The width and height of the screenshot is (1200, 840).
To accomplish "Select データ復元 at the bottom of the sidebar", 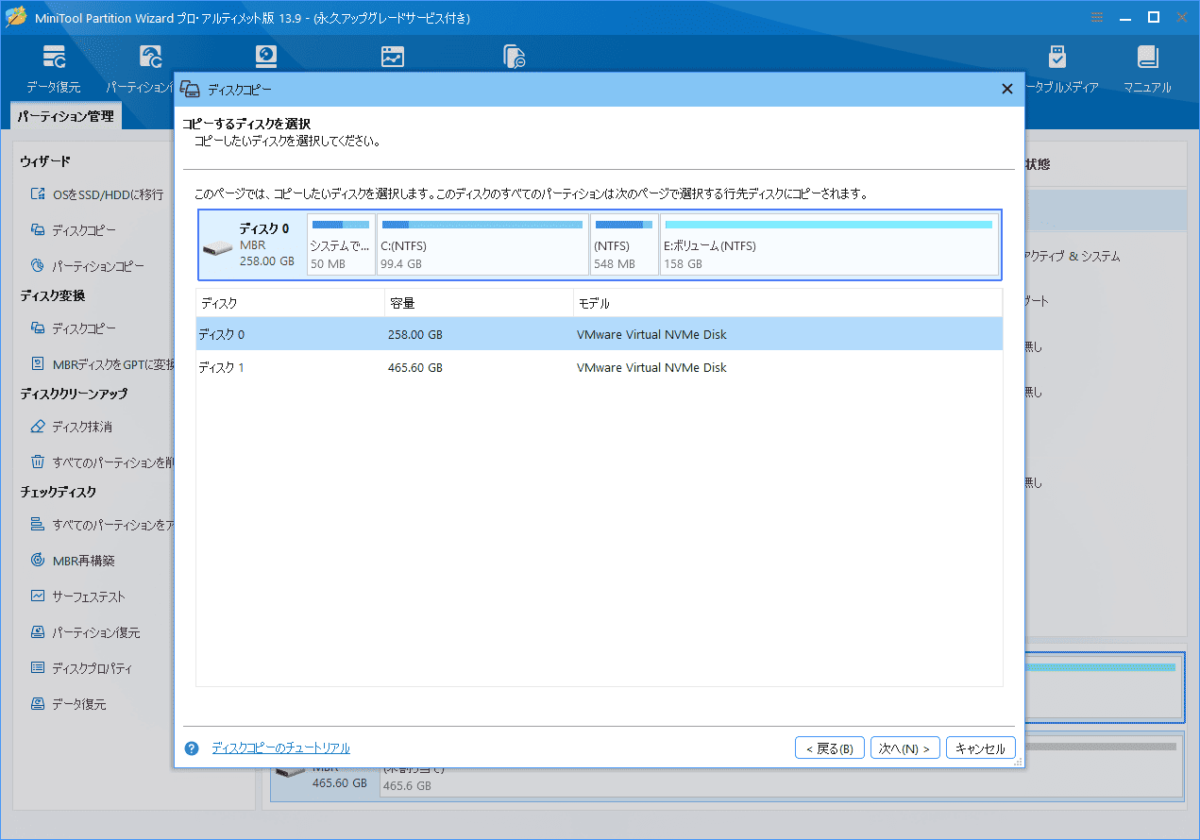I will coord(68,704).
